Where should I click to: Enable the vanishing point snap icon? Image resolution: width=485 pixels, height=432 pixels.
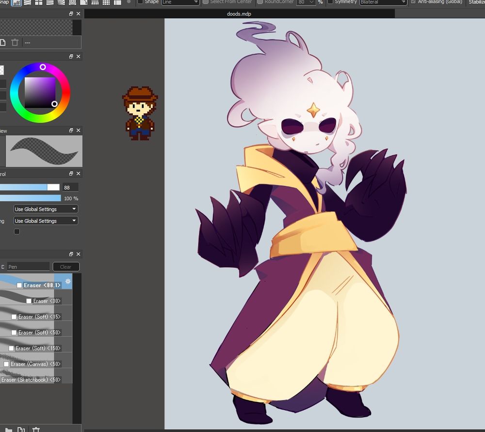pos(50,2)
